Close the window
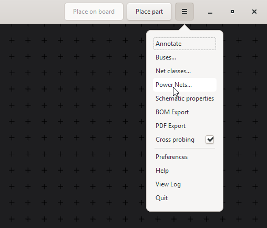 coord(254,12)
